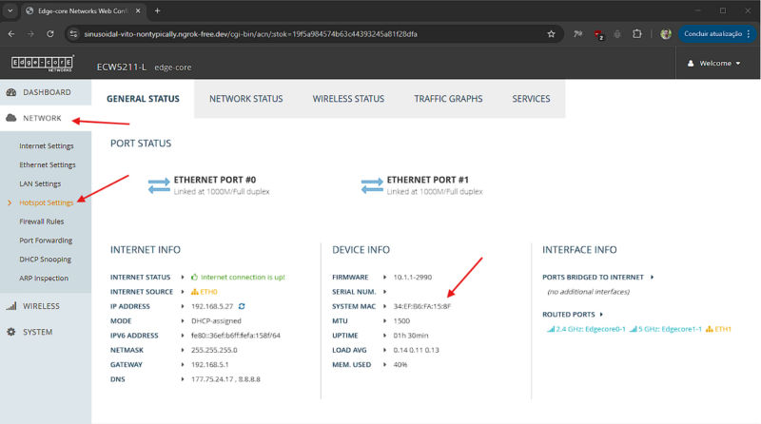Click the Ethernet Port #1 arrows icon

(372, 185)
